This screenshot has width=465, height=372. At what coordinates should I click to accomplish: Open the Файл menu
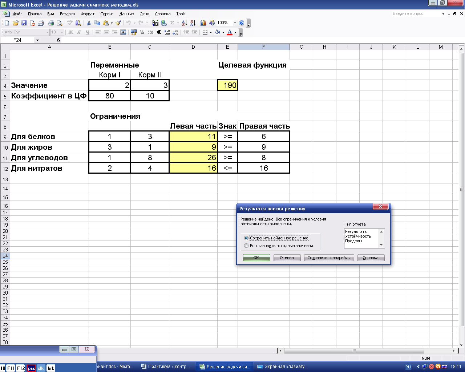pyautogui.click(x=17, y=14)
